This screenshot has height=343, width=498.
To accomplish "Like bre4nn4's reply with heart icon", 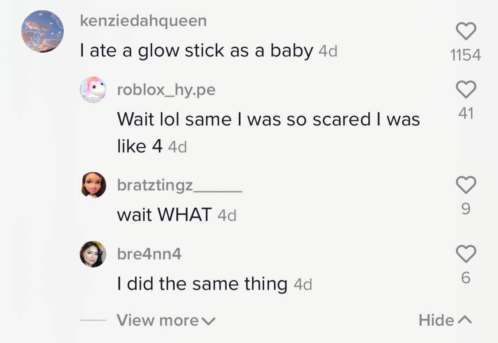I will coord(466,254).
